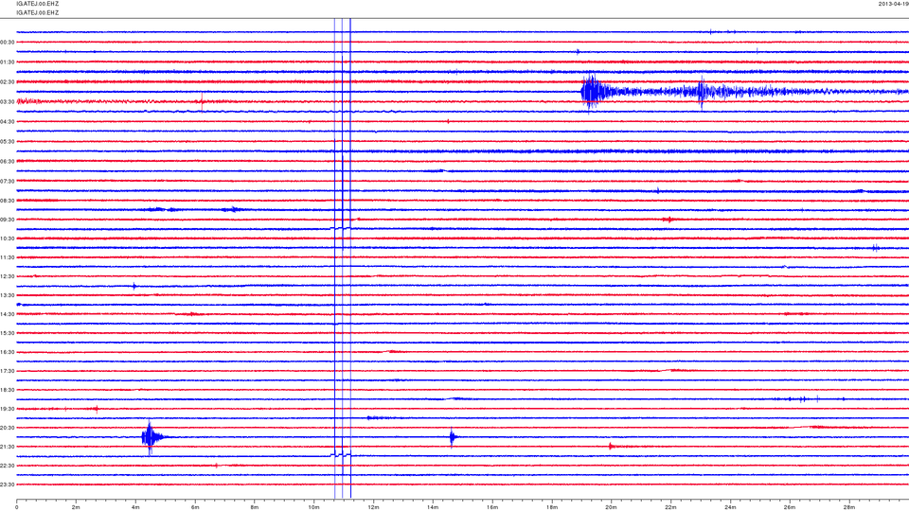This screenshot has height=511, width=909.
Task: Click the 14m axis tick label
Action: click(x=433, y=507)
